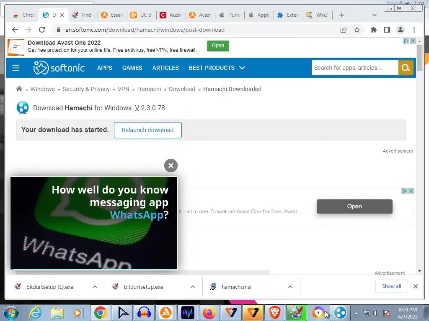429x321 pixels.
Task: Click the Share this page icon
Action: point(344,30)
